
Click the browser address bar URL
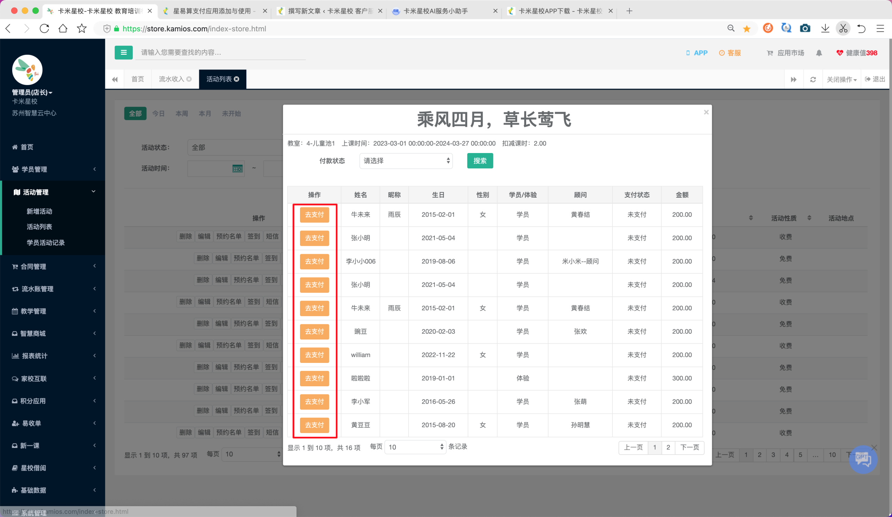[194, 29]
